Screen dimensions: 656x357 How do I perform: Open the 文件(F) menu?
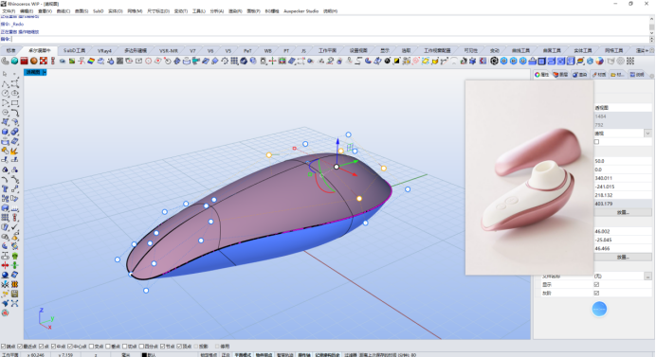pyautogui.click(x=9, y=11)
